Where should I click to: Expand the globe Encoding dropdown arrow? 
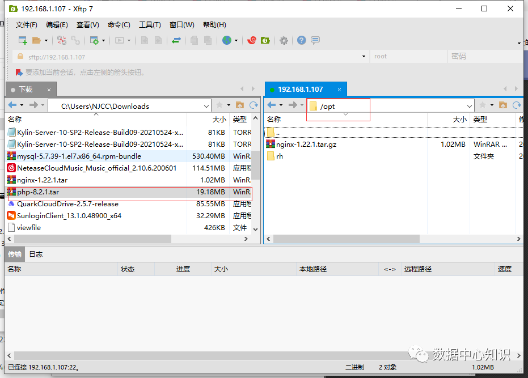(236, 40)
